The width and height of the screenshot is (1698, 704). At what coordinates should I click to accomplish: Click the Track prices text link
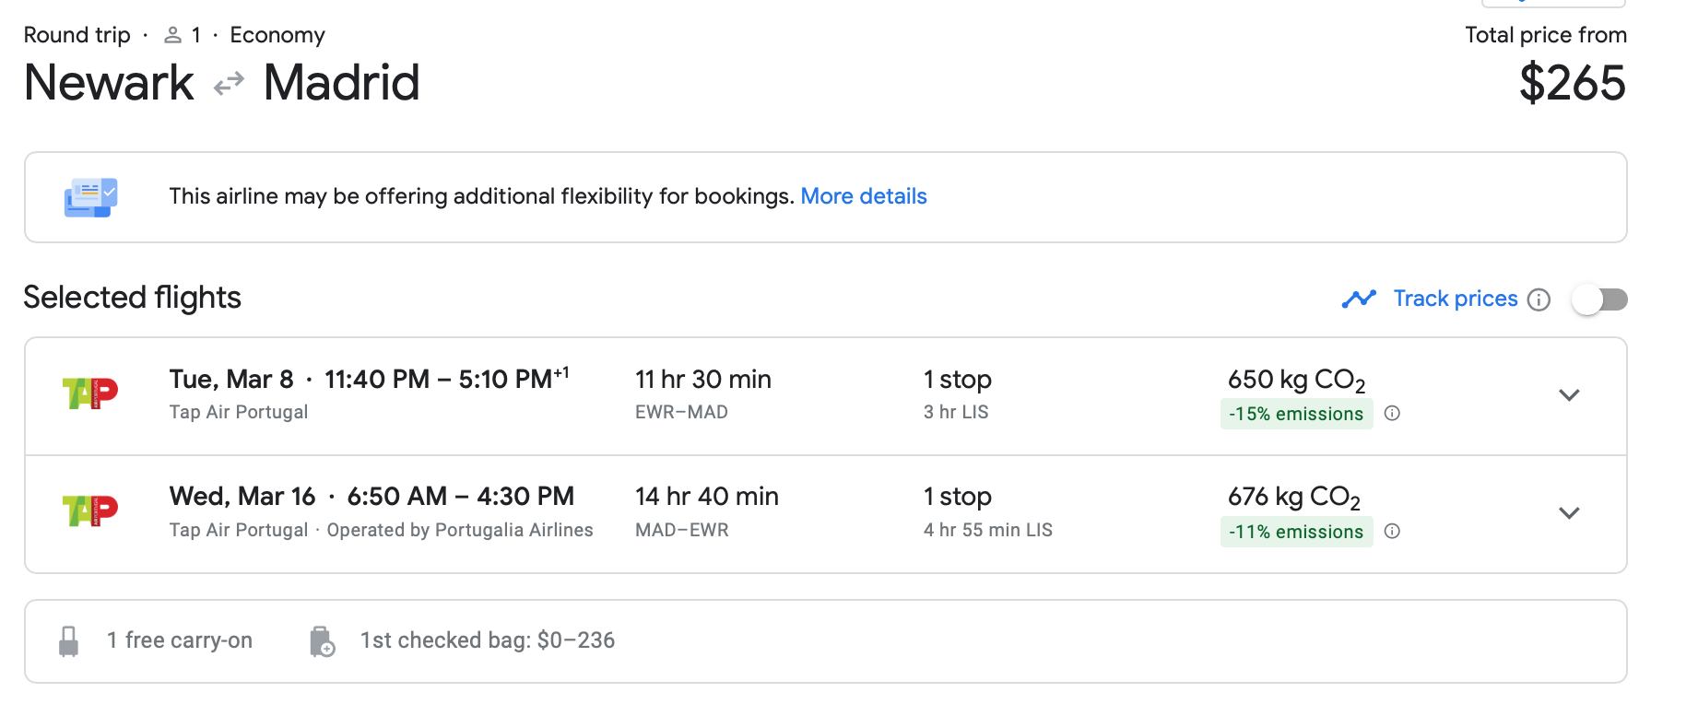pos(1455,299)
